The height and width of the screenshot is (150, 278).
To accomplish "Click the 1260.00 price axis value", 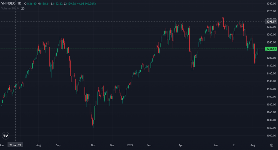I will 271,34.
